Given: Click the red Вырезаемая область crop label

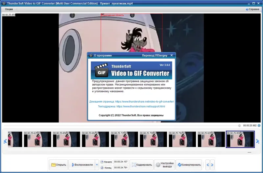Looking at the screenshot, I should 112,15.
